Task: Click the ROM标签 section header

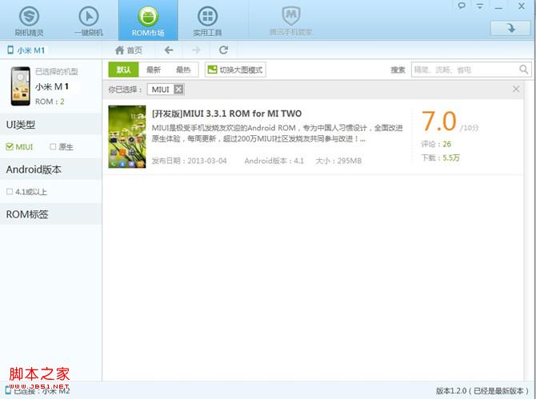Action: [x=51, y=214]
